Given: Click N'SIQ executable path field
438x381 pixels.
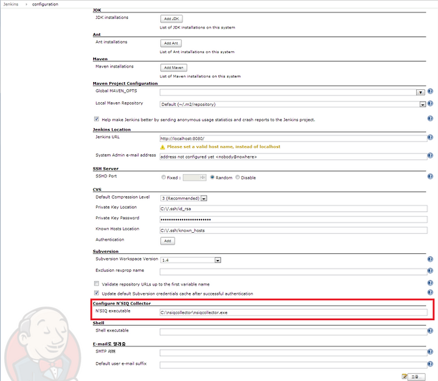Looking at the screenshot, I should pos(293,312).
